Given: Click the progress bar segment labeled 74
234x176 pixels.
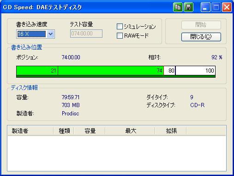Looking at the screenshot, I should coord(111,71).
